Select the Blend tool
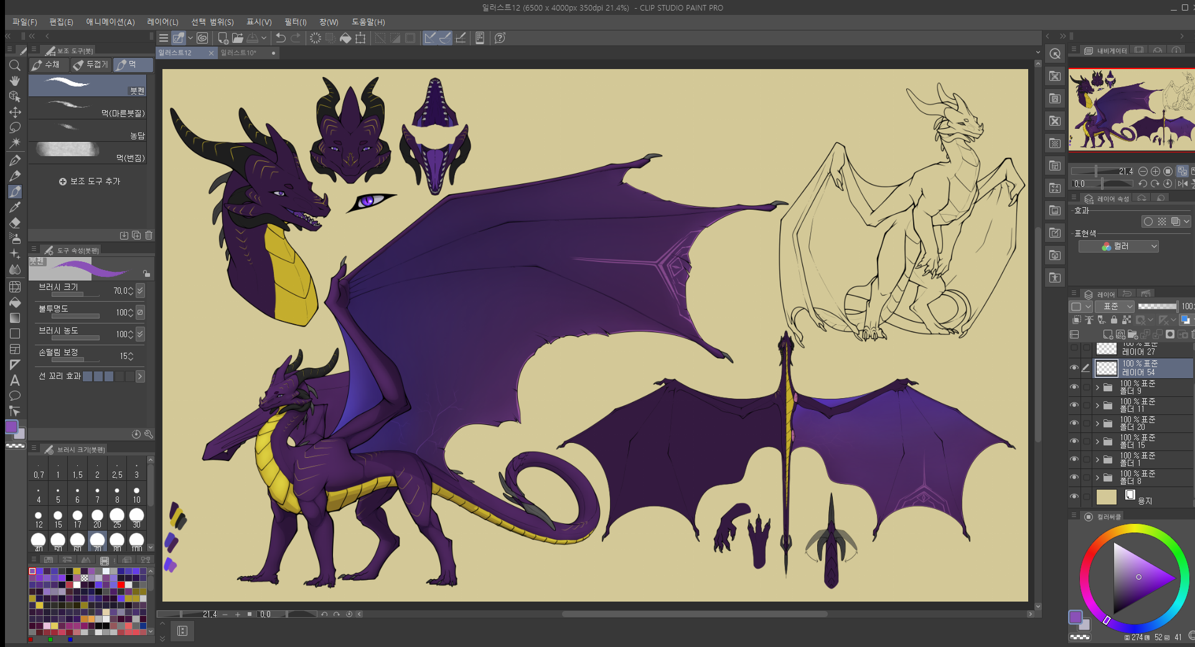This screenshot has width=1195, height=647. 15,269
